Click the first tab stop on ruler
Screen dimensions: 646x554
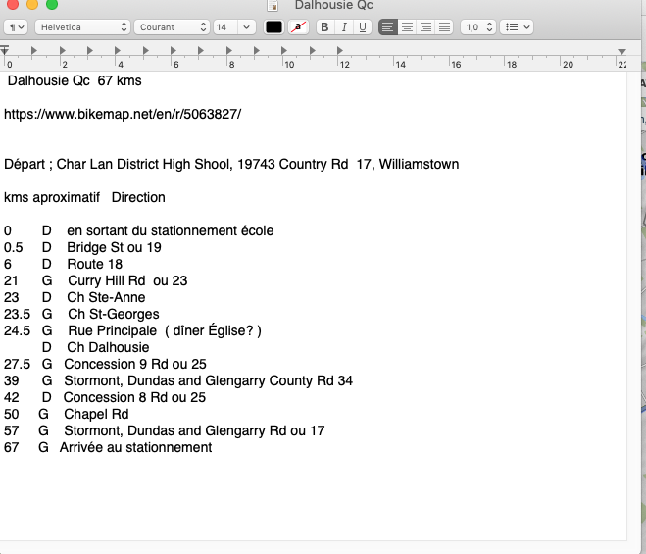[x=34, y=49]
